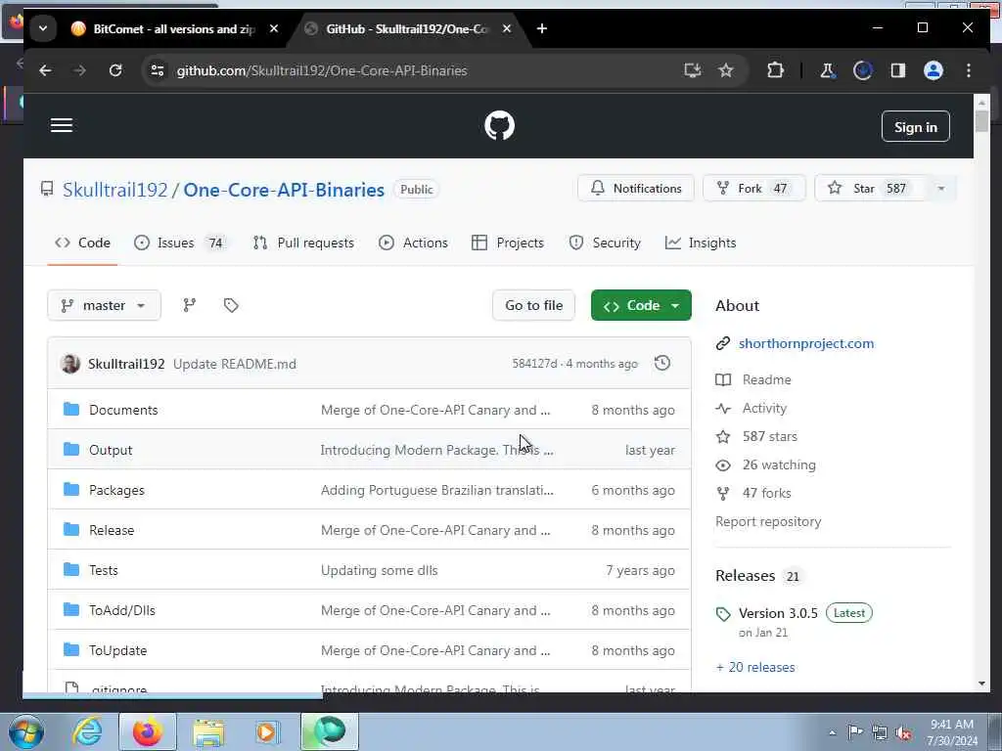Click the Go to file button
The width and height of the screenshot is (1002, 751).
point(533,305)
